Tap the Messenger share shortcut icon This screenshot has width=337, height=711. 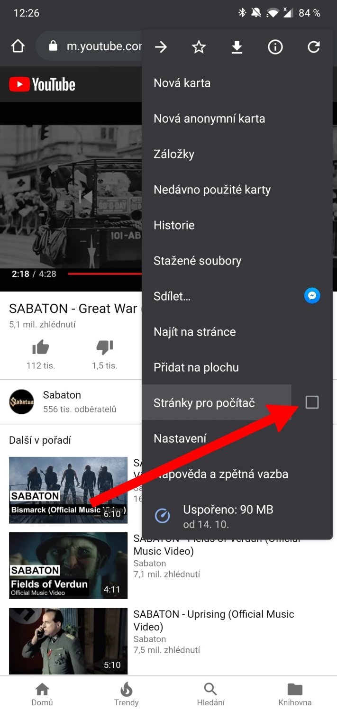point(312,296)
